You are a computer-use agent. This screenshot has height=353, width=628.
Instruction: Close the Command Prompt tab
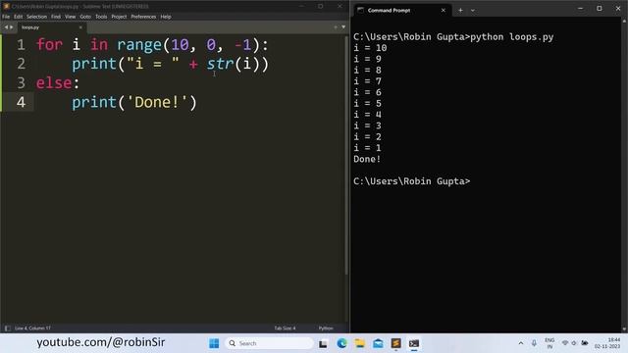click(443, 11)
